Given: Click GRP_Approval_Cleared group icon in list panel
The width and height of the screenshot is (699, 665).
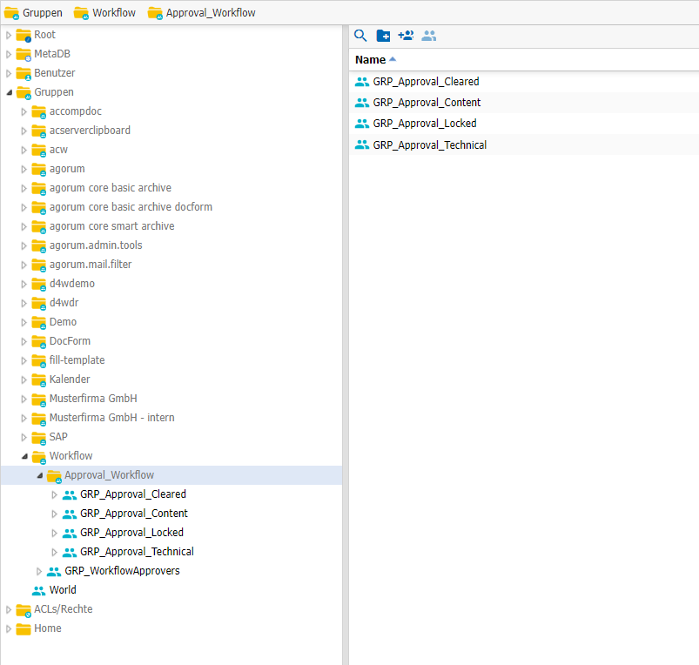Looking at the screenshot, I should [x=362, y=82].
